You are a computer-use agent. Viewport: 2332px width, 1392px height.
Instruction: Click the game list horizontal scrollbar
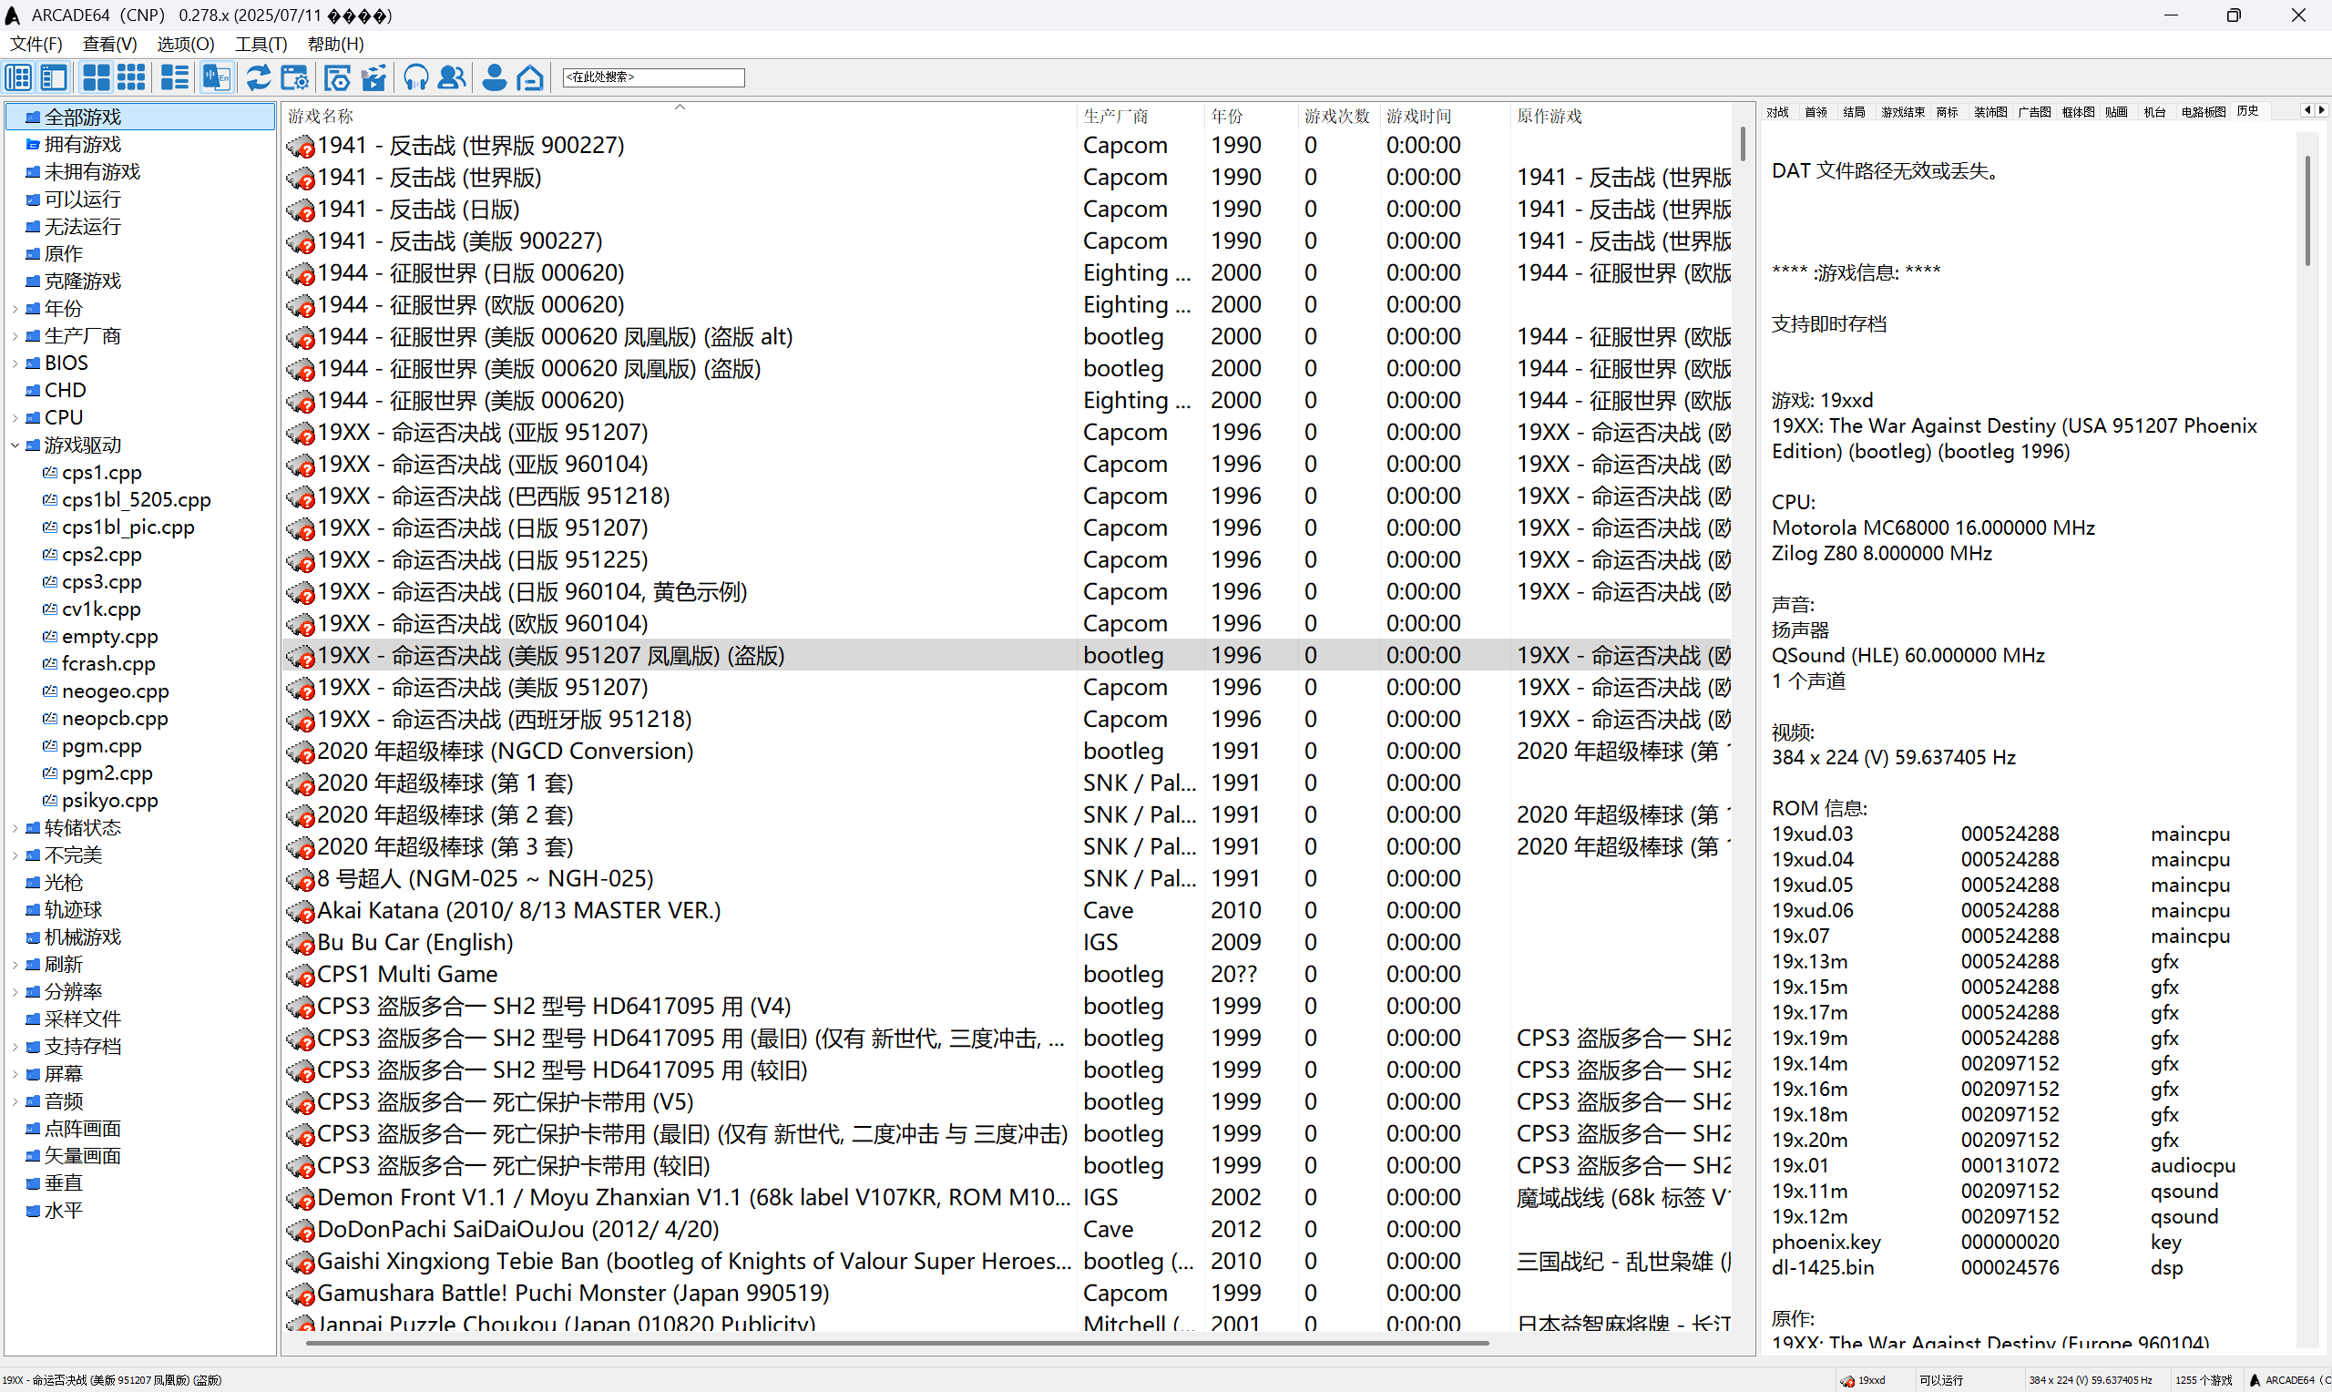click(x=897, y=1343)
